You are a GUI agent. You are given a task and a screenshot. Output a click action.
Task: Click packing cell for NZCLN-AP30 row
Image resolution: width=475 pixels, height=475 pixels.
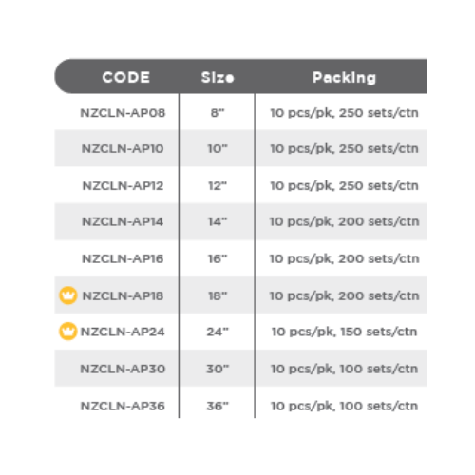click(x=344, y=369)
